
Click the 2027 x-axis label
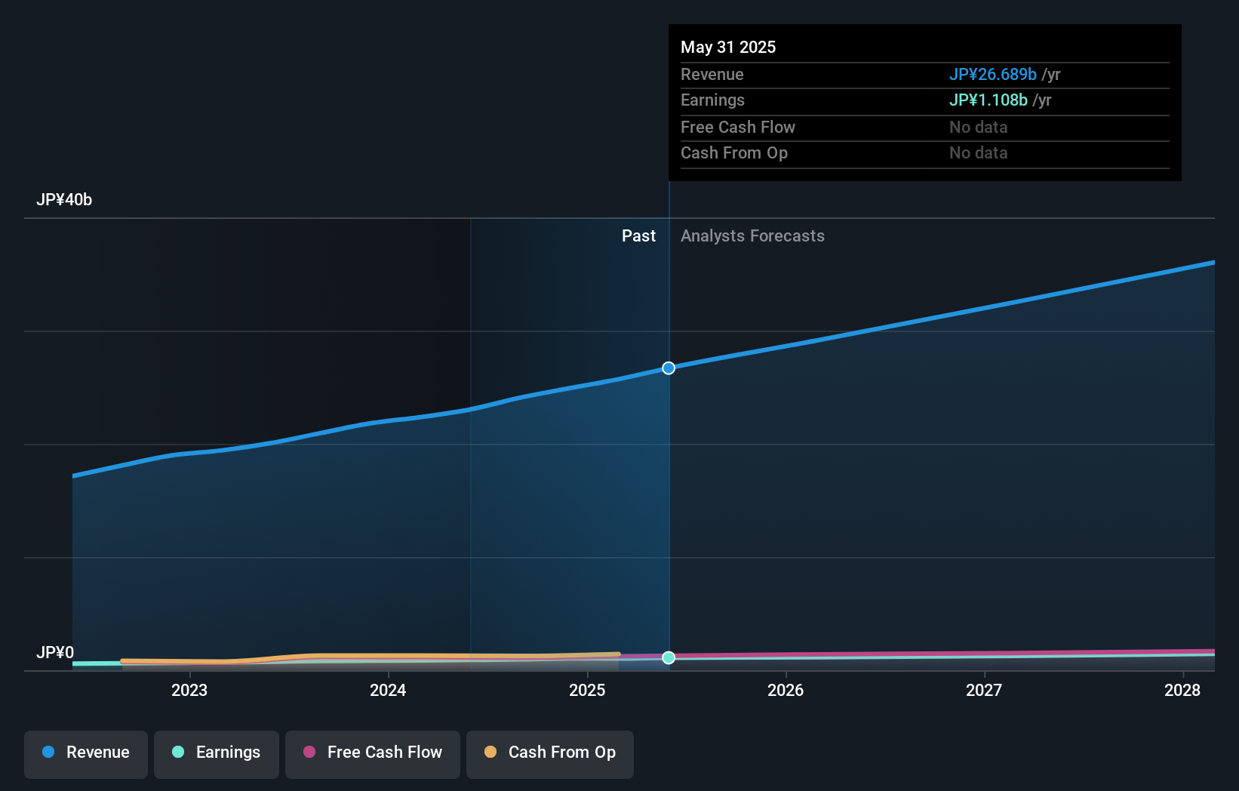tap(984, 690)
